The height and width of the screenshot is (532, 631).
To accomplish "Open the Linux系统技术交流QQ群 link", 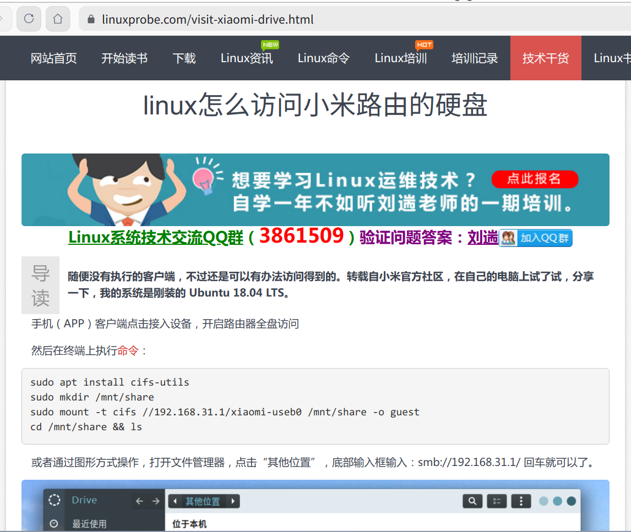I will tap(156, 238).
